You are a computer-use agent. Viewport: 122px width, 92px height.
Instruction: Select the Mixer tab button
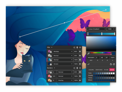pyautogui.click(x=112, y=70)
